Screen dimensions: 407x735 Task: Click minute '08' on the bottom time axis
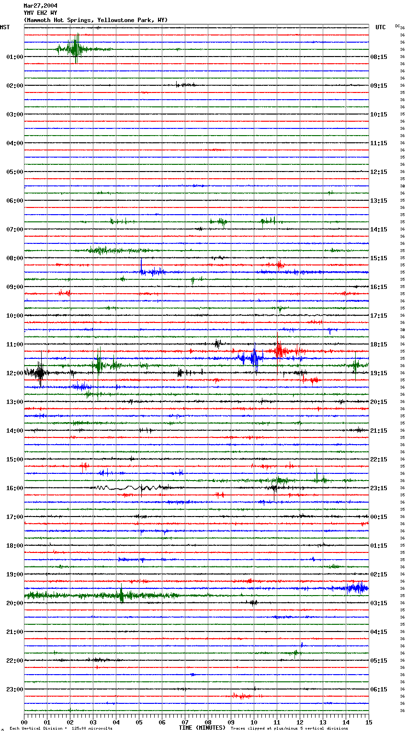208,723
